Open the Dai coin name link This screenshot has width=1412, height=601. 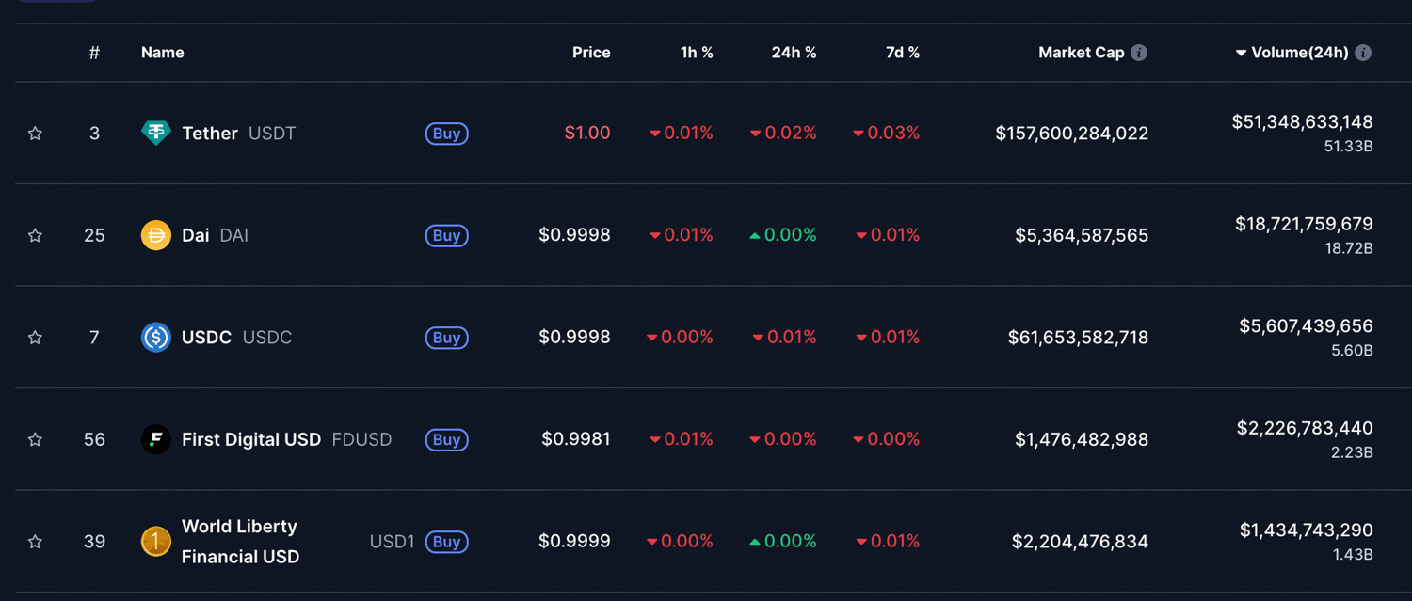[x=196, y=235]
